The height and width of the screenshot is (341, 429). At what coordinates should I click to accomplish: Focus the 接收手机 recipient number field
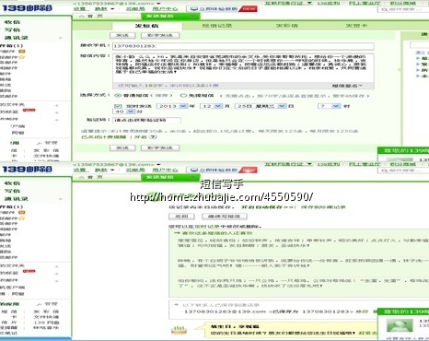[x=243, y=46]
